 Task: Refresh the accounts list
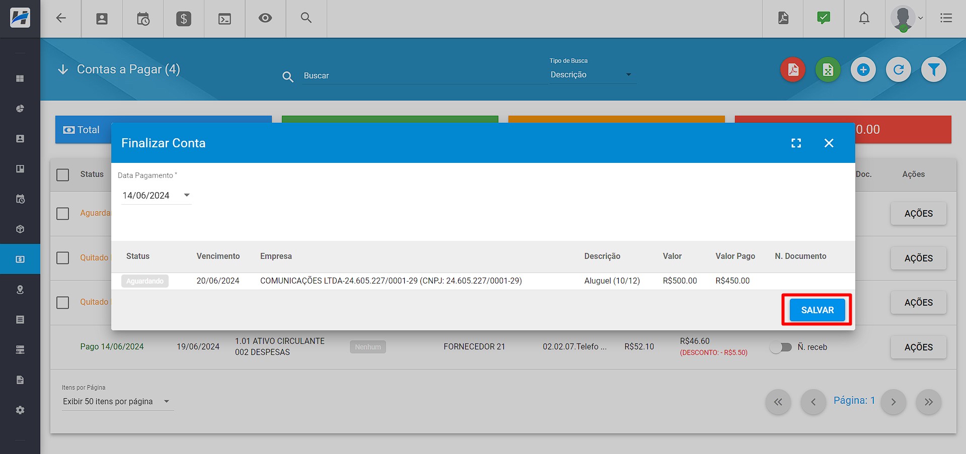[899, 69]
